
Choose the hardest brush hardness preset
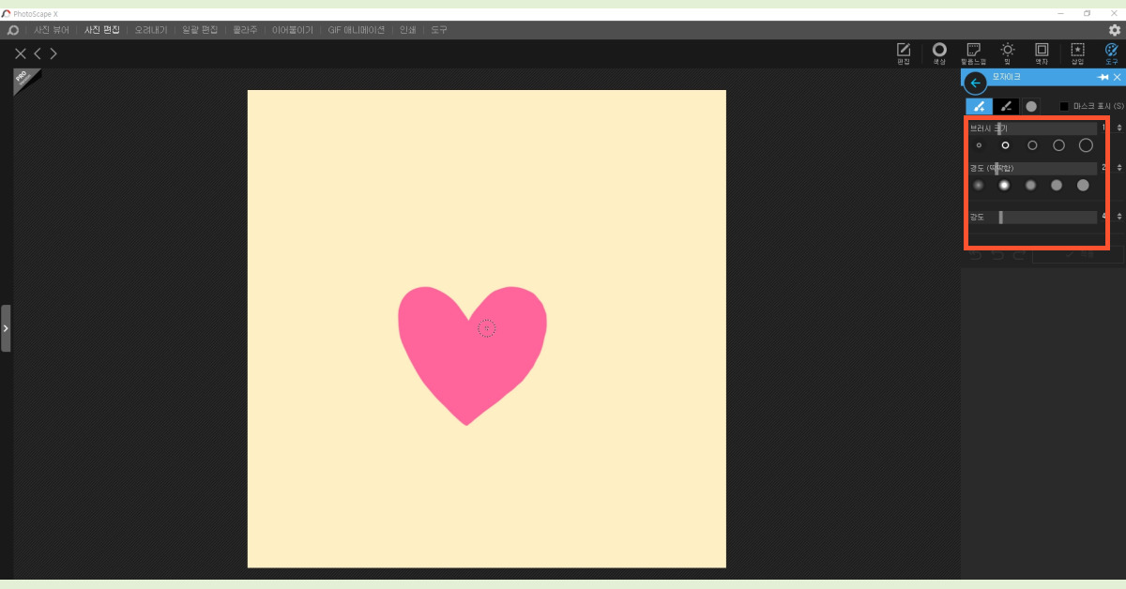[1083, 186]
